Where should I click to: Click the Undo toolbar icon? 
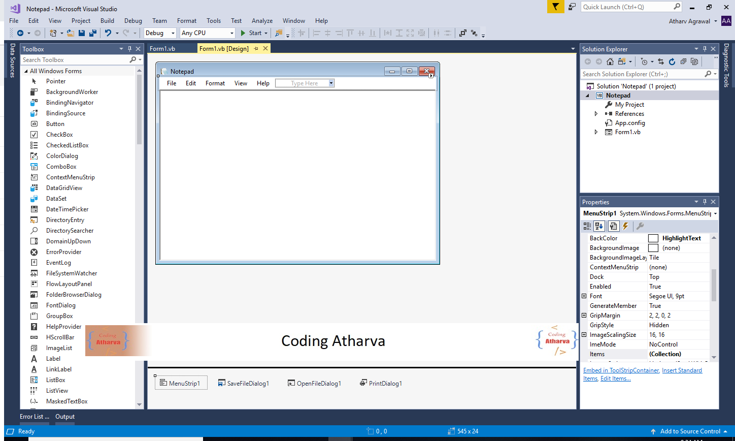pyautogui.click(x=108, y=33)
